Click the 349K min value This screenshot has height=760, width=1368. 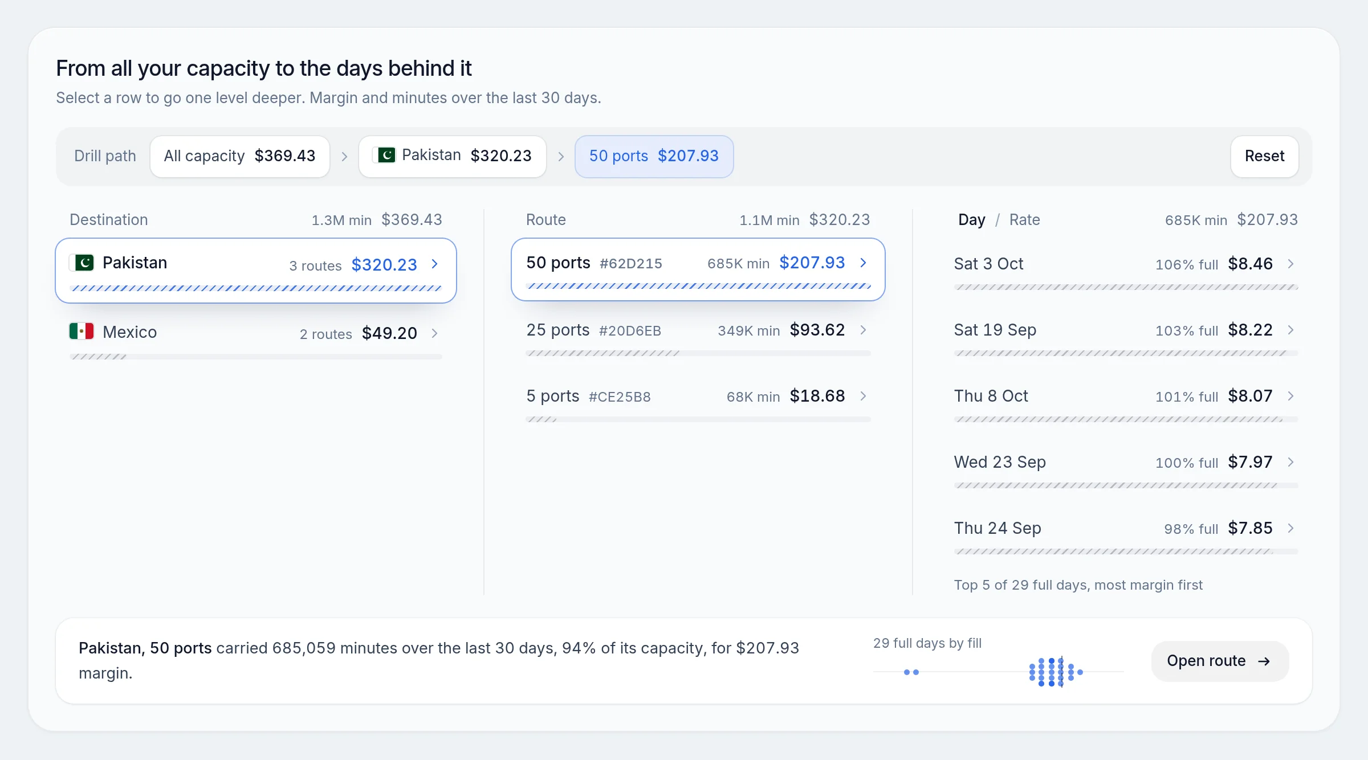click(748, 331)
